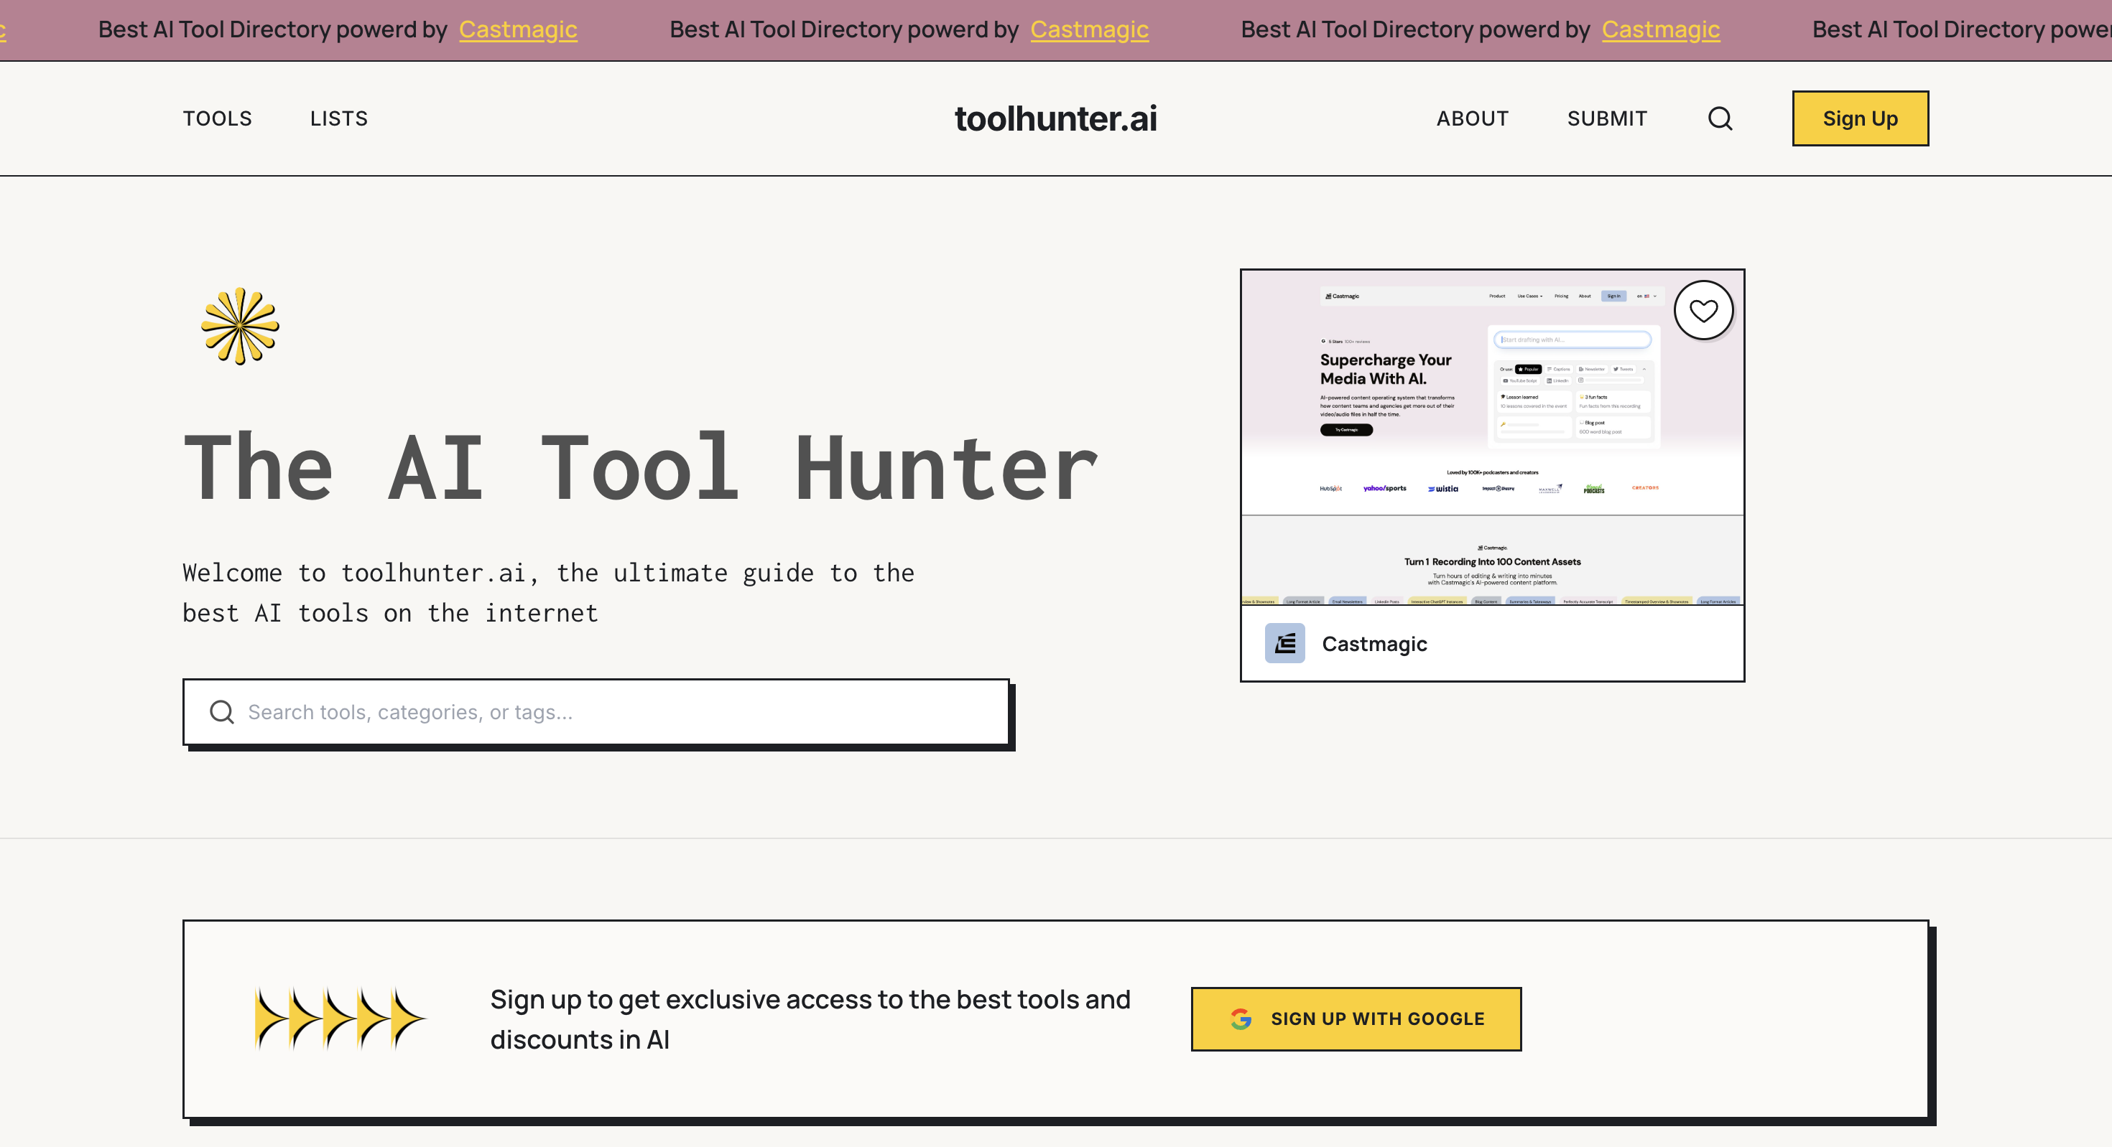Click the yellow starburst logo icon
2112x1147 pixels.
tap(240, 326)
